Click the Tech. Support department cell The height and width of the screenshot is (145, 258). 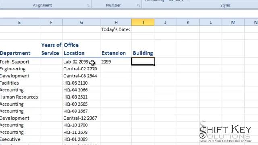pyautogui.click(x=20, y=62)
